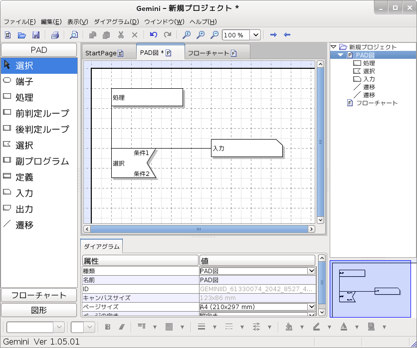Click the fill color bucket icon
Image resolution: width=417 pixels, height=348 pixels.
click(289, 327)
